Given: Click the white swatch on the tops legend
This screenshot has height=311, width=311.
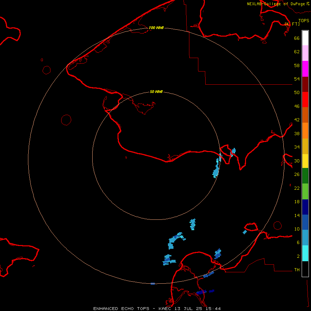Looking at the screenshot, I should 305,38.
